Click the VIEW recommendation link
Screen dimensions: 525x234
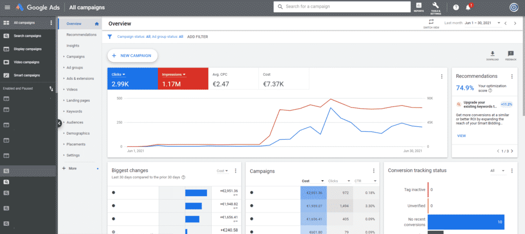[x=461, y=136]
